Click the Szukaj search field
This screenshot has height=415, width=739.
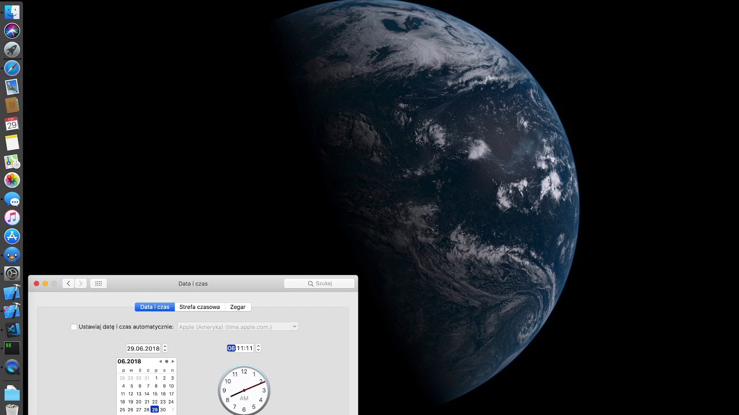pyautogui.click(x=319, y=284)
